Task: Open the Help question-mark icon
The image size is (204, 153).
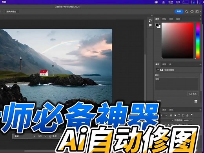Action: (x=192, y=11)
